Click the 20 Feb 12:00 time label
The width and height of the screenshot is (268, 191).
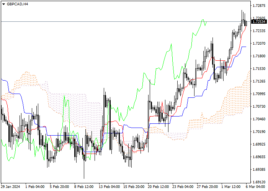click(x=159, y=187)
